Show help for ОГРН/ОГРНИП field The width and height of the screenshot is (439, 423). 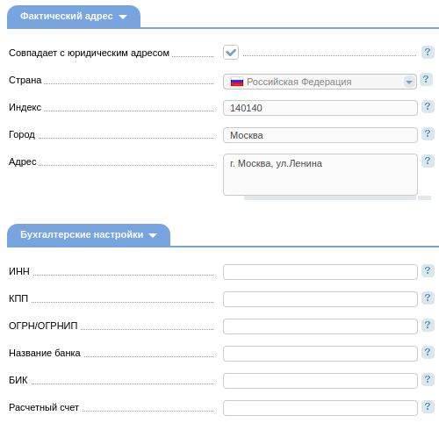pos(428,326)
